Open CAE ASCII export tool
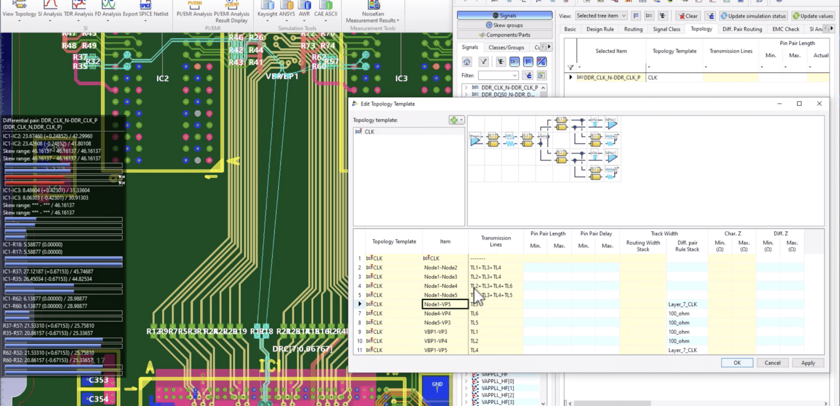This screenshot has width=840, height=406. click(326, 10)
